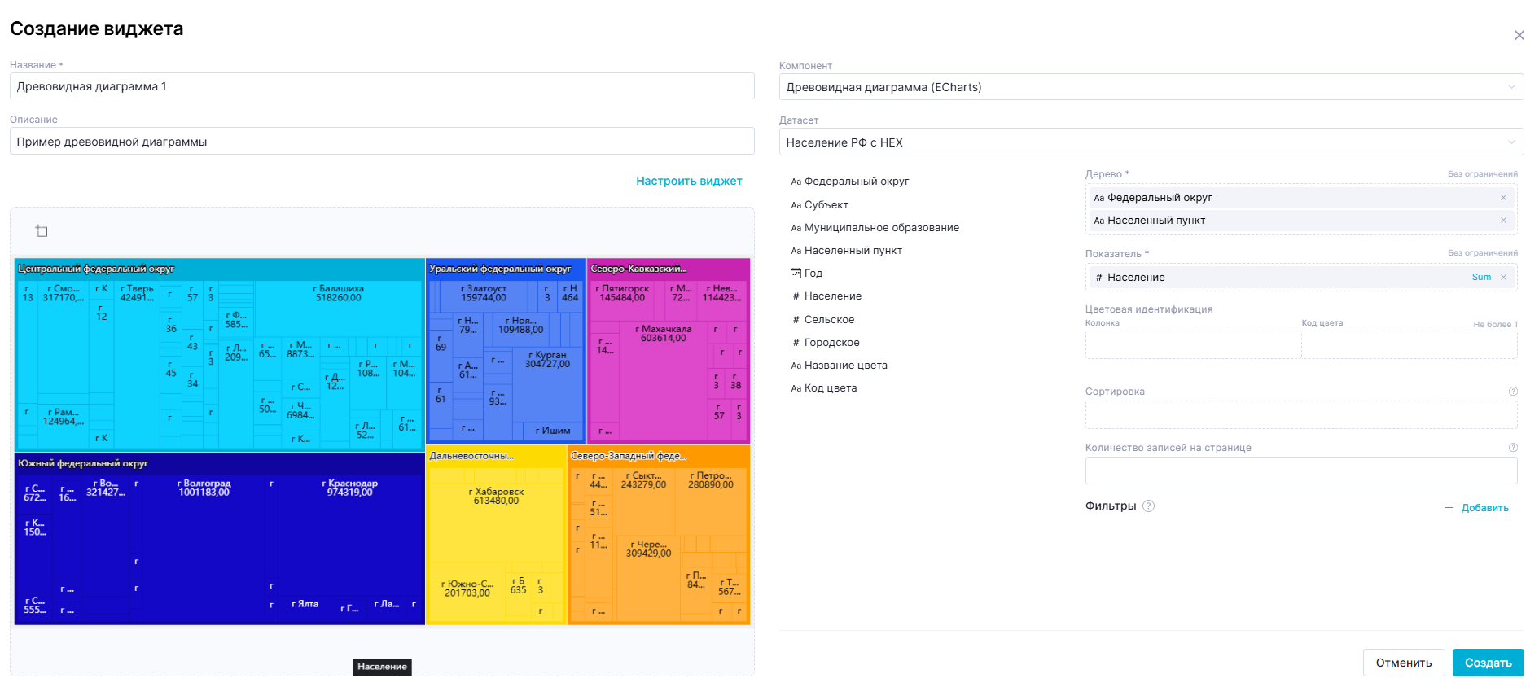Remove Населенный пункт from the Дерево field
Image resolution: width=1539 pixels, height=683 pixels.
pos(1503,221)
